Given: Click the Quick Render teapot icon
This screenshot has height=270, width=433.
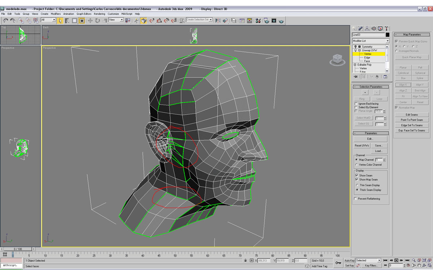Looking at the screenshot, I should tap(281, 21).
